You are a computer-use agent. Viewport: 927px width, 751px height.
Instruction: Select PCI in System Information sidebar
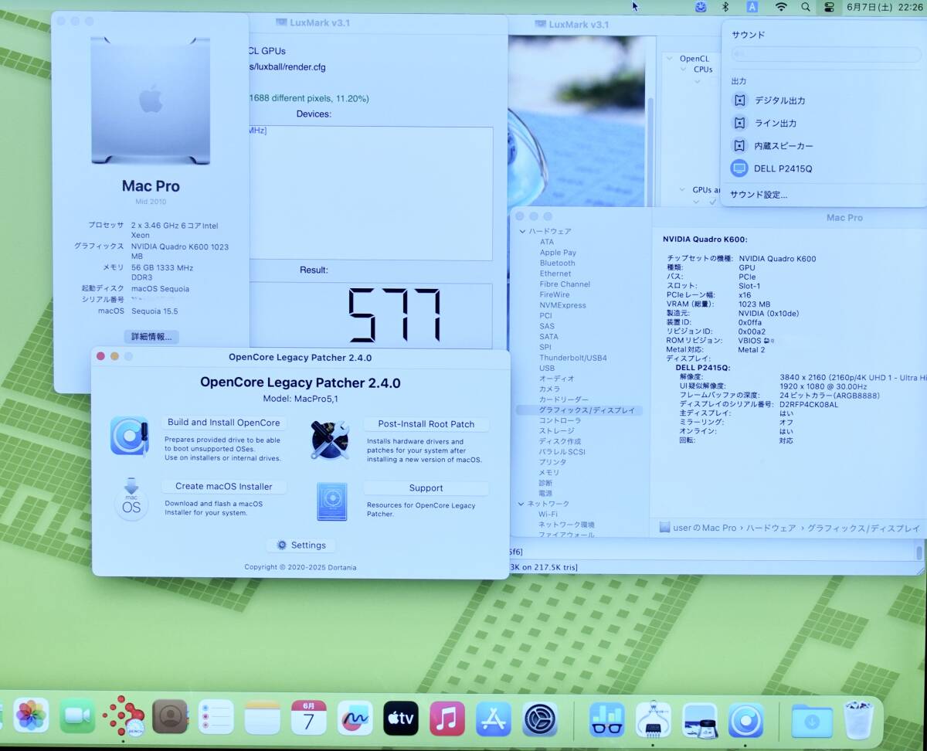[x=545, y=315]
